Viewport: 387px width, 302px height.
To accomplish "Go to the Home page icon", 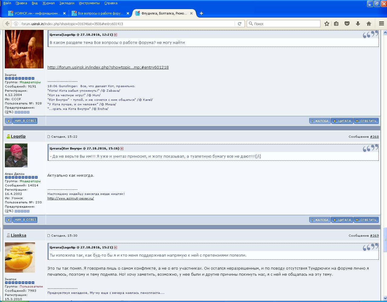I will (x=369, y=24).
